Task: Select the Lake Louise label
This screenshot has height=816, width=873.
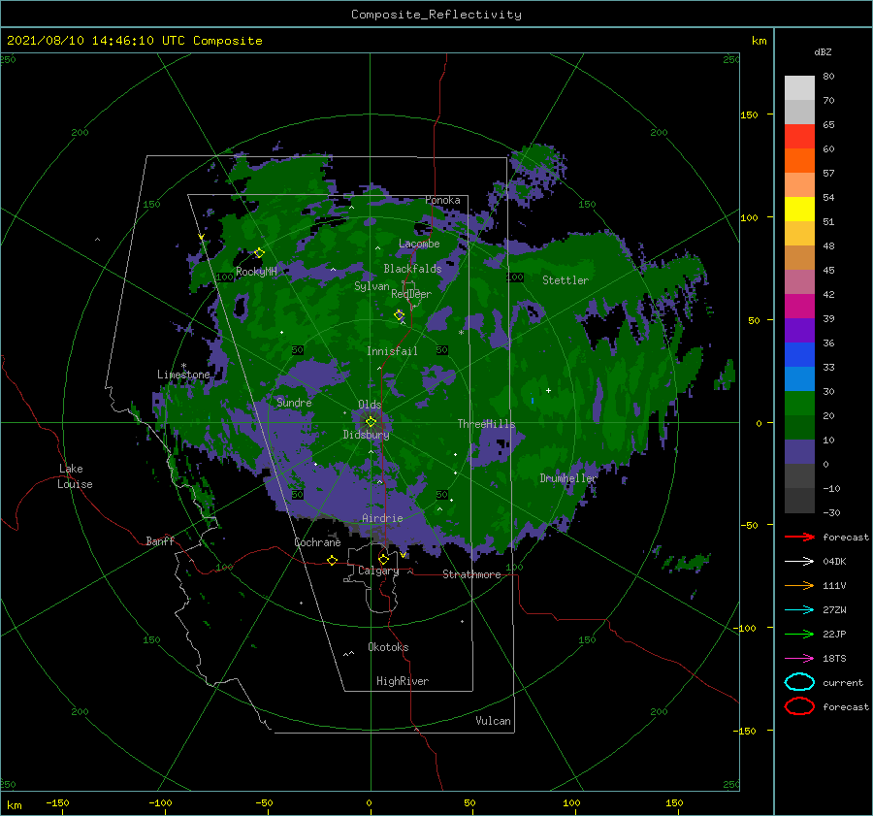Action: pyautogui.click(x=75, y=476)
